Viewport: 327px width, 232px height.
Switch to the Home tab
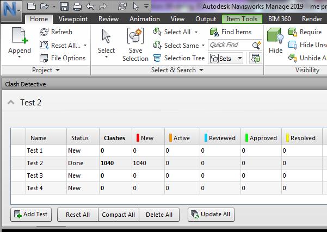coord(39,19)
